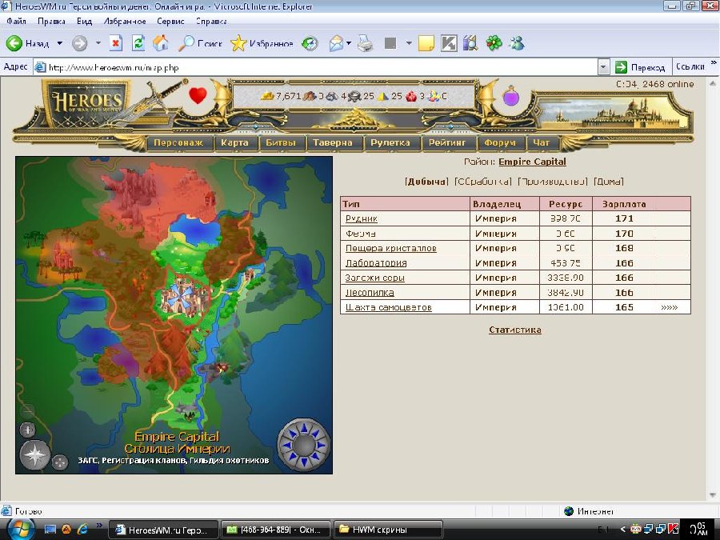Screen dimensions: 720x540
Task: Open the Вид menu
Action: 85,21
